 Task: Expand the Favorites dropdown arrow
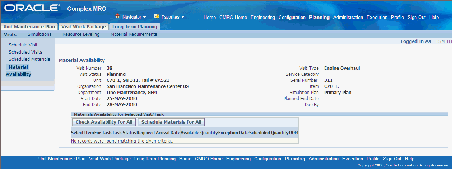(x=183, y=17)
